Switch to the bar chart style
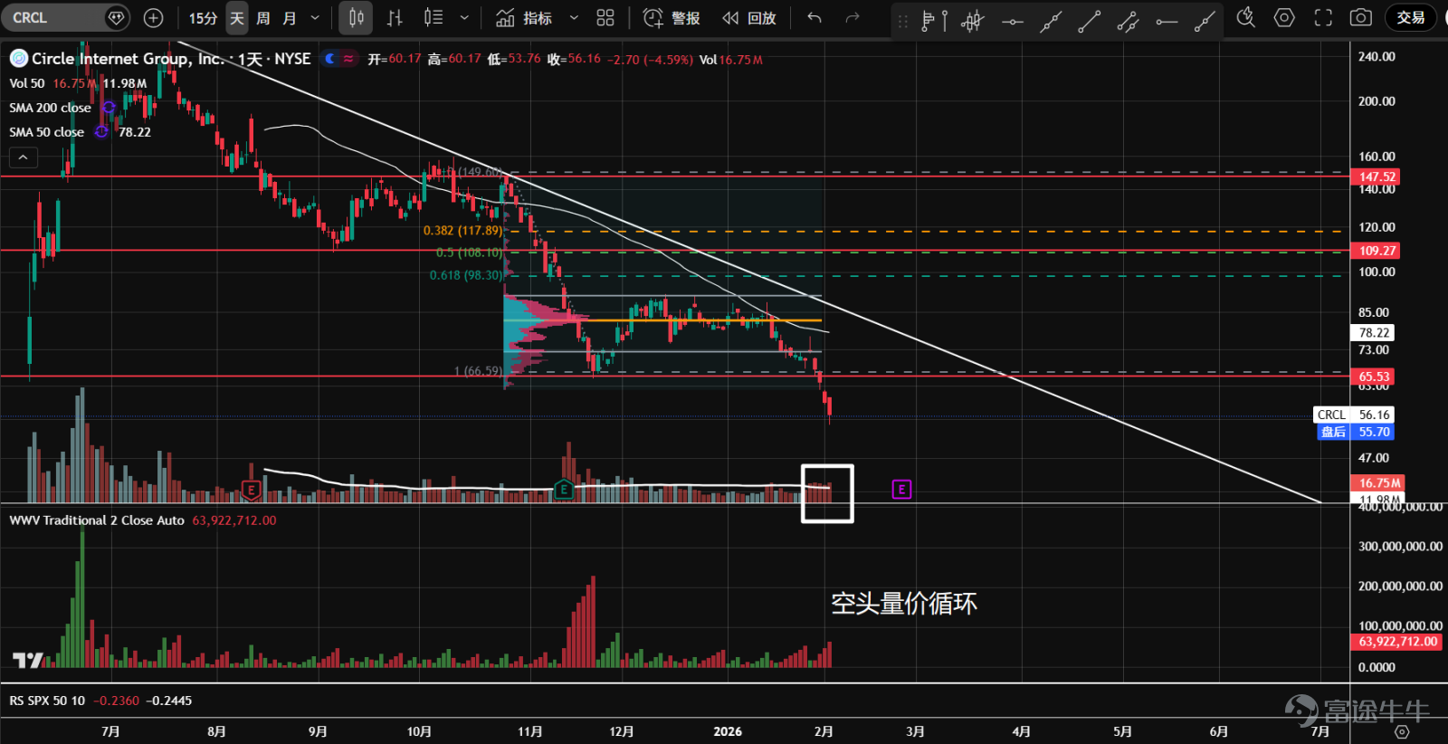Viewport: 1448px width, 744px height. pos(395,18)
